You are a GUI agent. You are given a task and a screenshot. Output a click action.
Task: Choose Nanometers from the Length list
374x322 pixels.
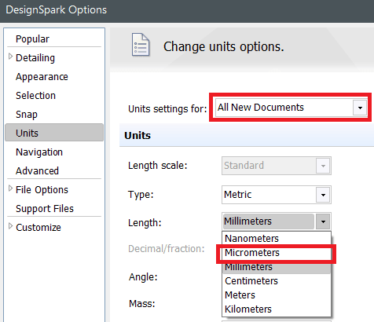point(277,239)
